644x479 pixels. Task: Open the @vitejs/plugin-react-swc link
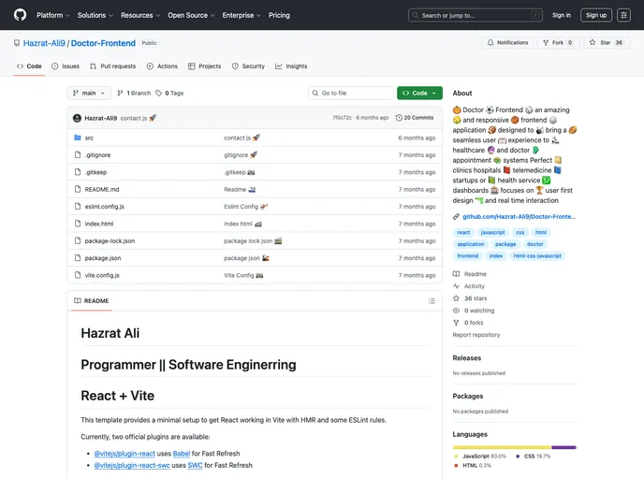pyautogui.click(x=132, y=466)
